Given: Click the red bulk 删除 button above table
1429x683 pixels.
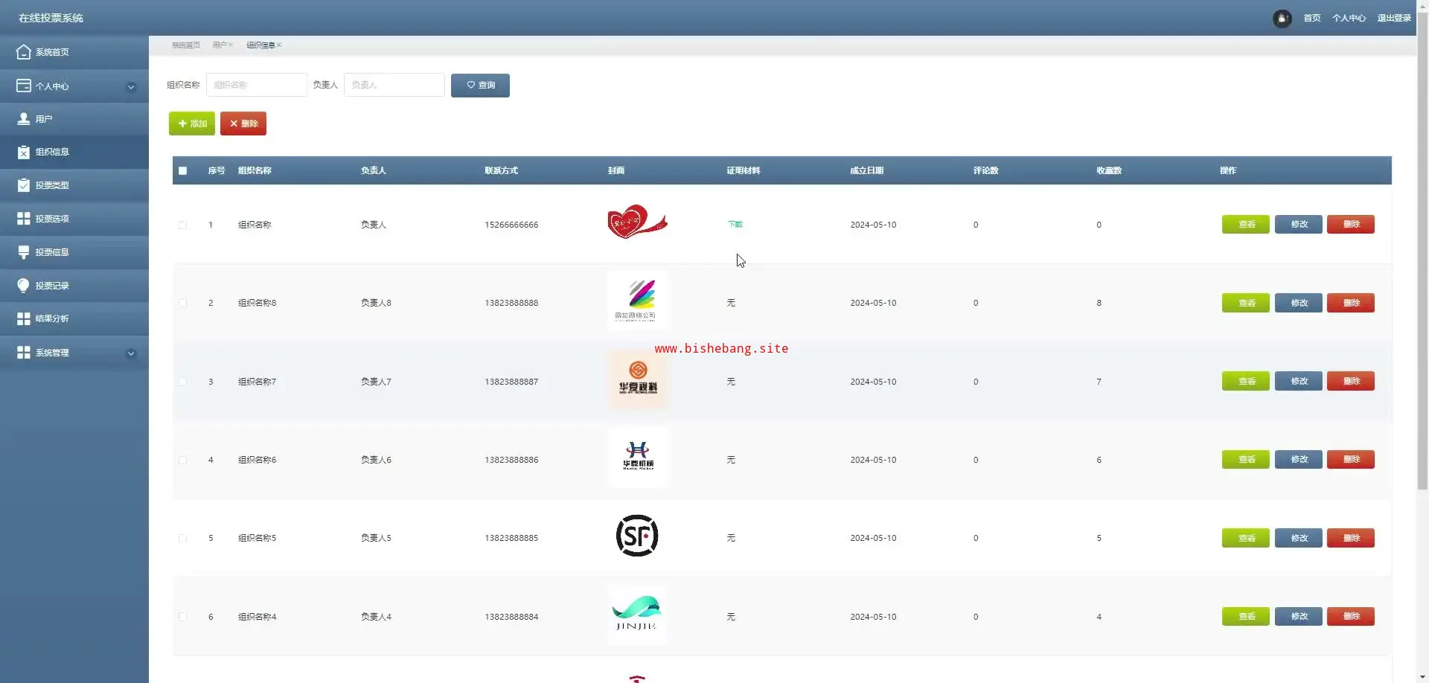Looking at the screenshot, I should click(x=243, y=124).
